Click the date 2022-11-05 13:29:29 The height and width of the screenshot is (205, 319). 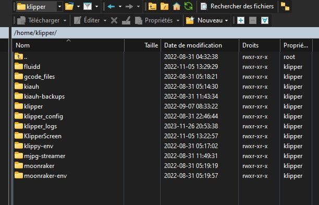pyautogui.click(x=191, y=67)
